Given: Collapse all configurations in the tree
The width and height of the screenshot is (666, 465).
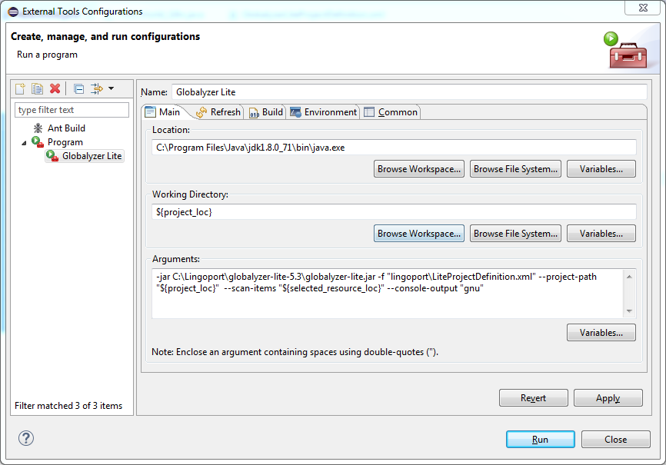Looking at the screenshot, I should tap(78, 89).
